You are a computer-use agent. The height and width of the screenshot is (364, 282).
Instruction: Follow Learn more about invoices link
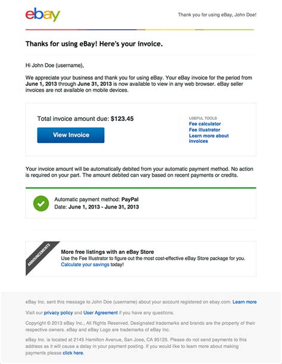pos(209,138)
